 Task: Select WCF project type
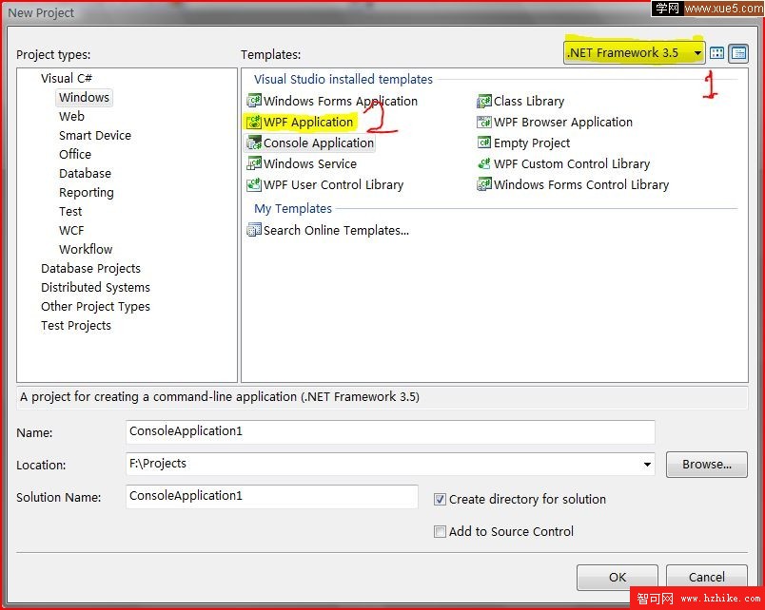click(71, 231)
